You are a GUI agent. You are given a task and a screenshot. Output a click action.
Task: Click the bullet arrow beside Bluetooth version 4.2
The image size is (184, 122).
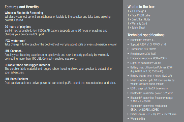128,40
